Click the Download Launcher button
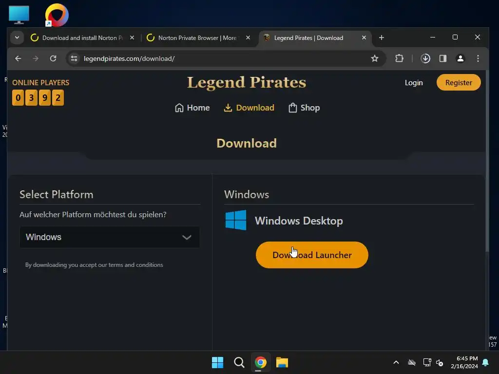499x374 pixels. coord(312,255)
